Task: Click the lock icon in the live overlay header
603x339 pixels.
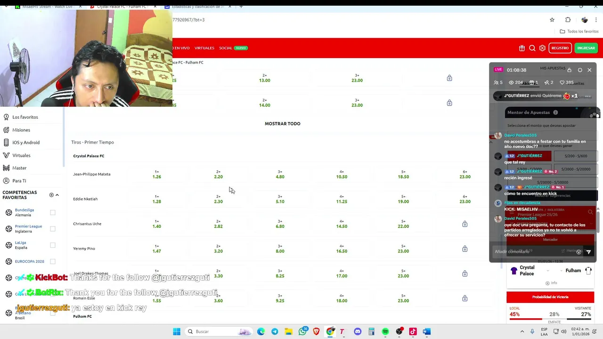Action: [x=570, y=70]
